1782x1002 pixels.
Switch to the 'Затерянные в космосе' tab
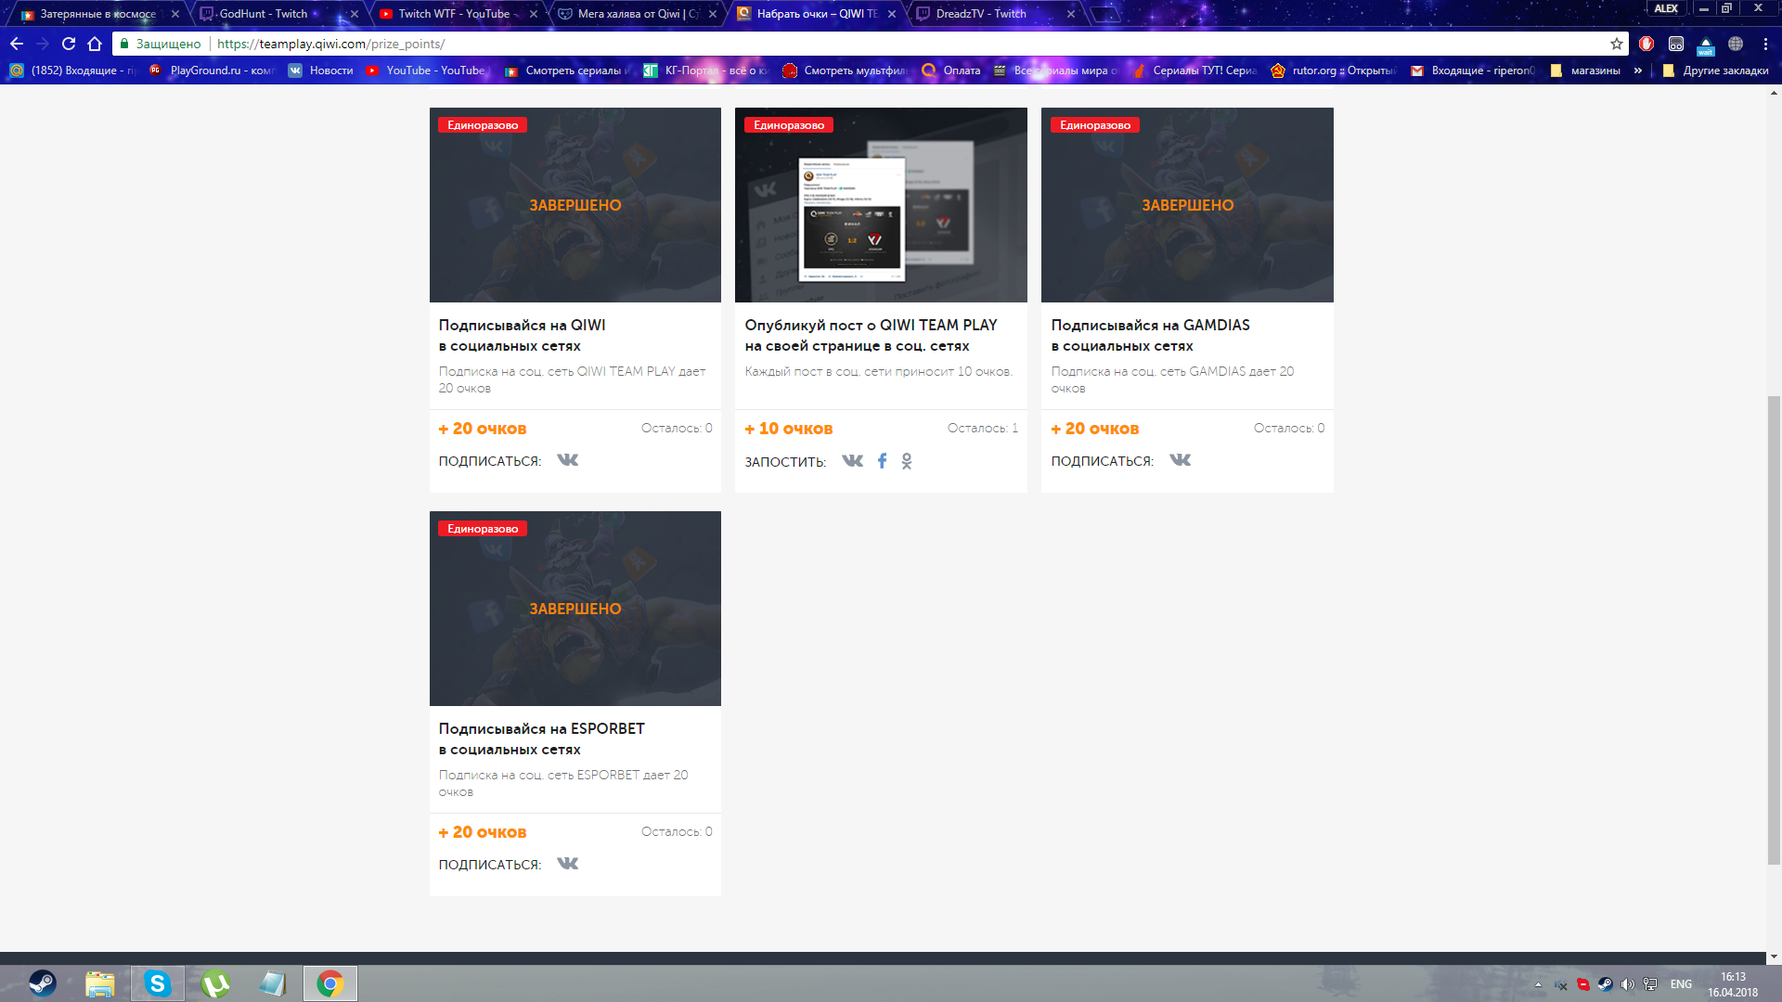pyautogui.click(x=97, y=14)
